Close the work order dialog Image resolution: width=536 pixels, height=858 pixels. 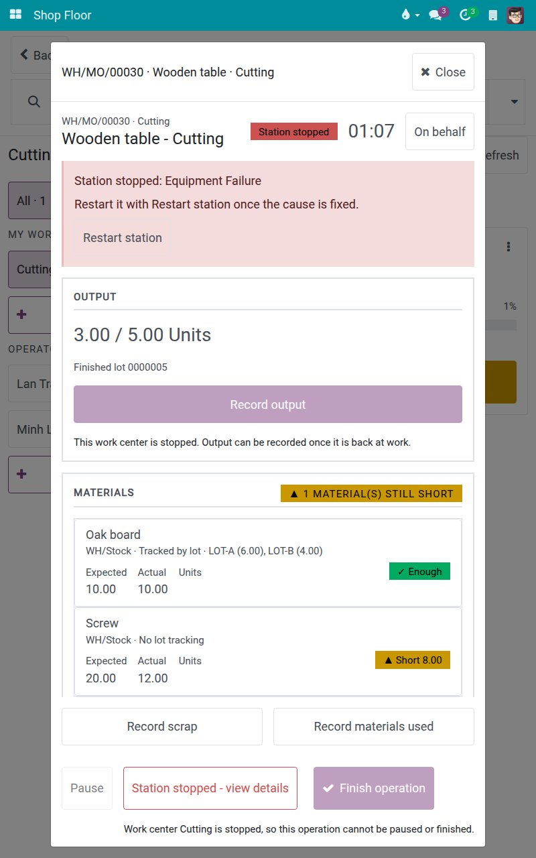coord(443,72)
